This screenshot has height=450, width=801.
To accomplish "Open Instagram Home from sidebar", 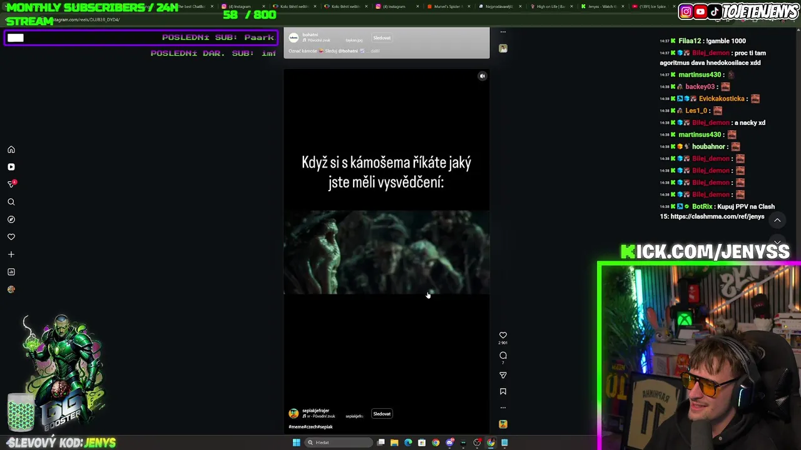I will point(11,149).
